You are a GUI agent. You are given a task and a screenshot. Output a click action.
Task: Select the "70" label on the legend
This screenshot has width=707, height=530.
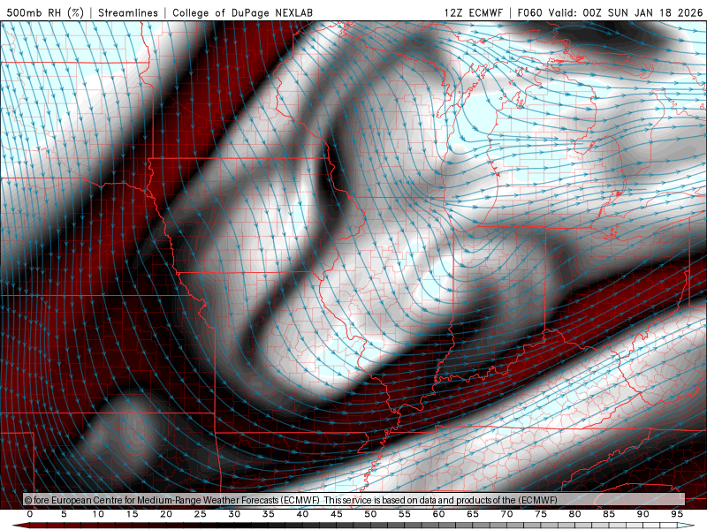pos(506,514)
